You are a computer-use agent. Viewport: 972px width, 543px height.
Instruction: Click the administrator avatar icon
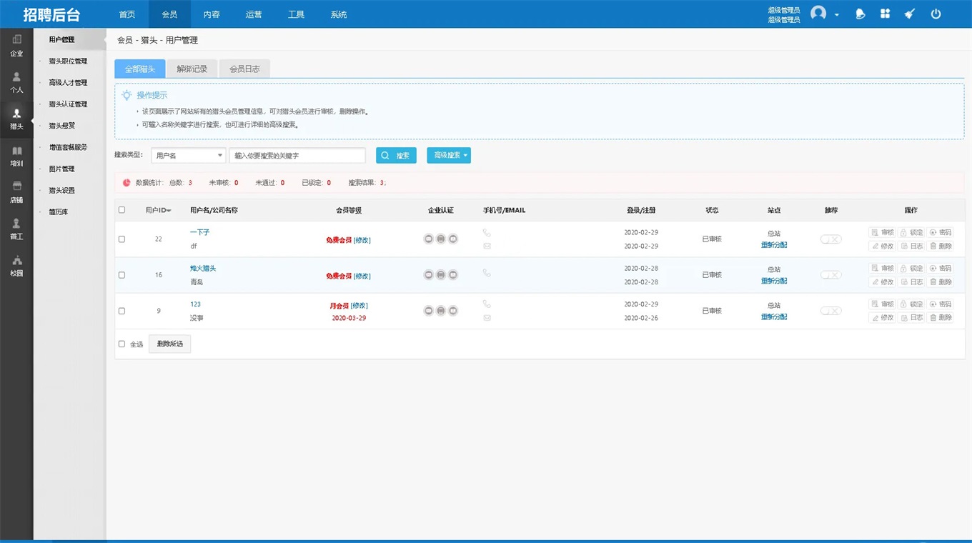818,14
